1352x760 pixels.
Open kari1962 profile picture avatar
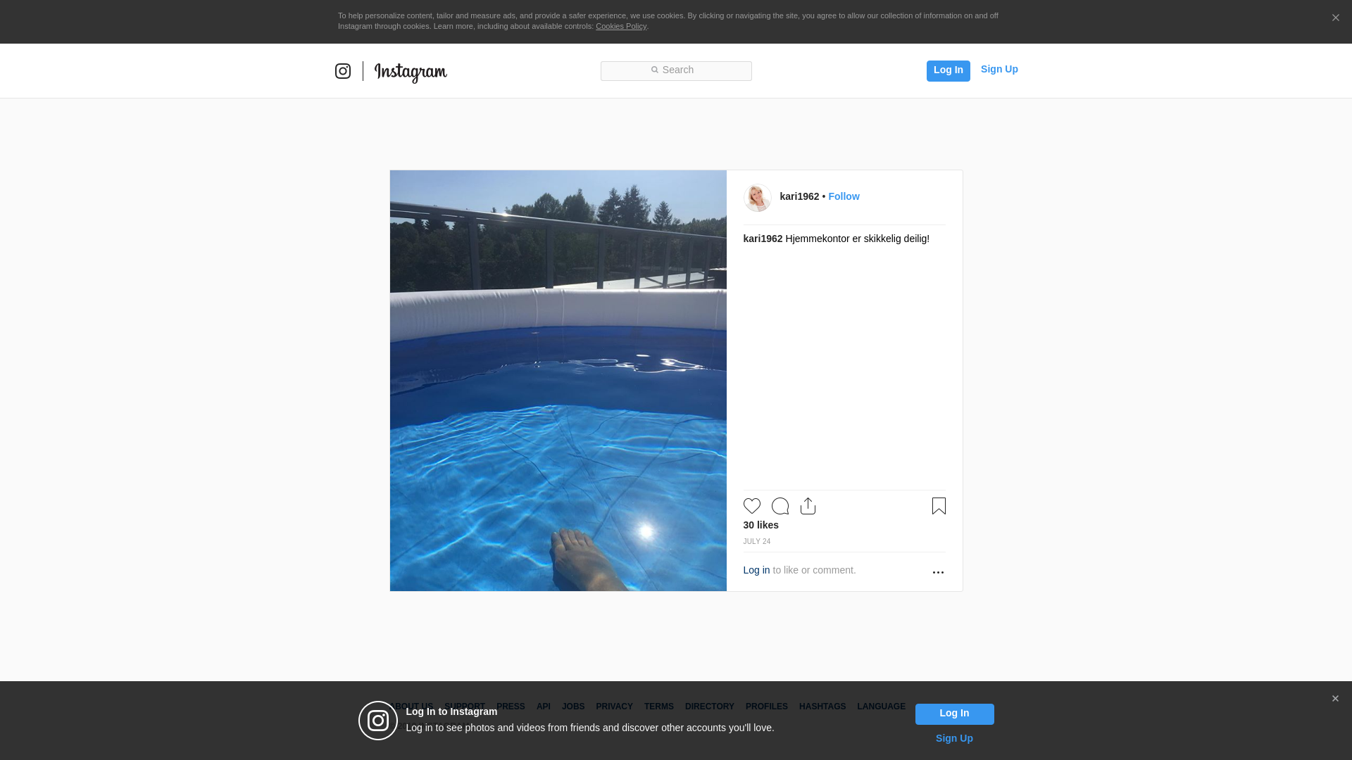click(758, 198)
